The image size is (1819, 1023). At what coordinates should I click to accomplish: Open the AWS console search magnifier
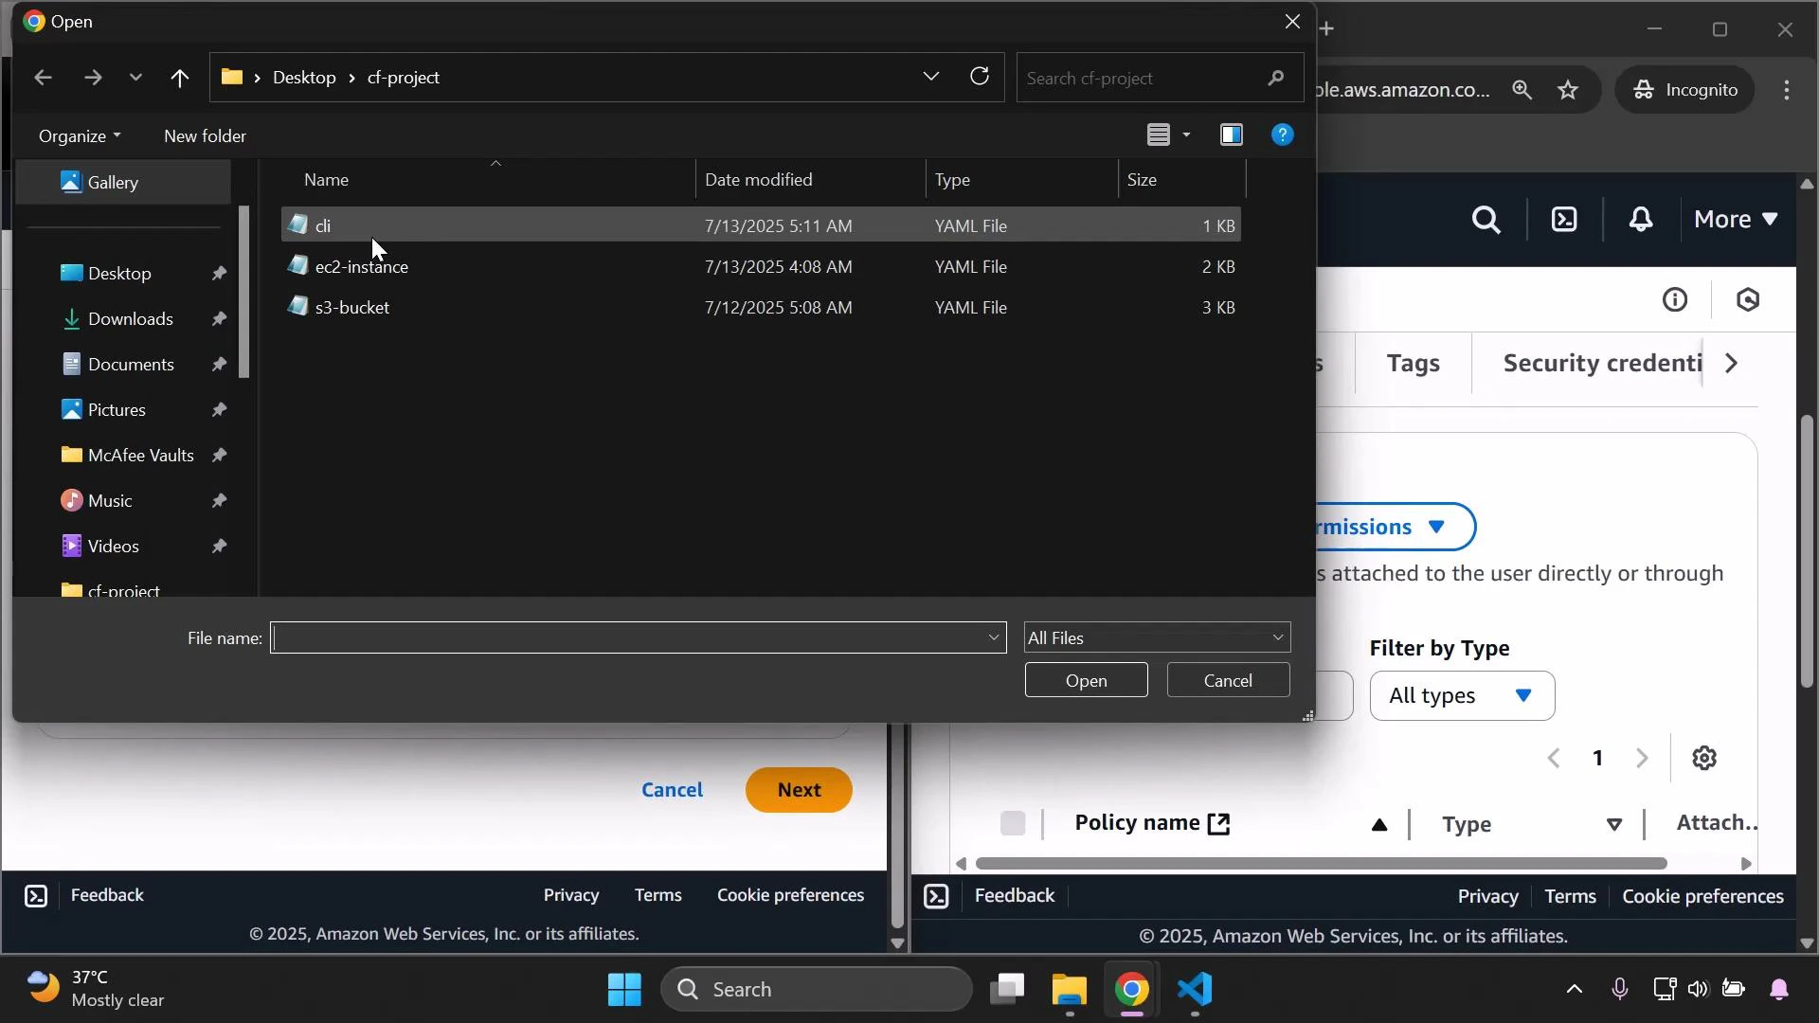pyautogui.click(x=1486, y=219)
